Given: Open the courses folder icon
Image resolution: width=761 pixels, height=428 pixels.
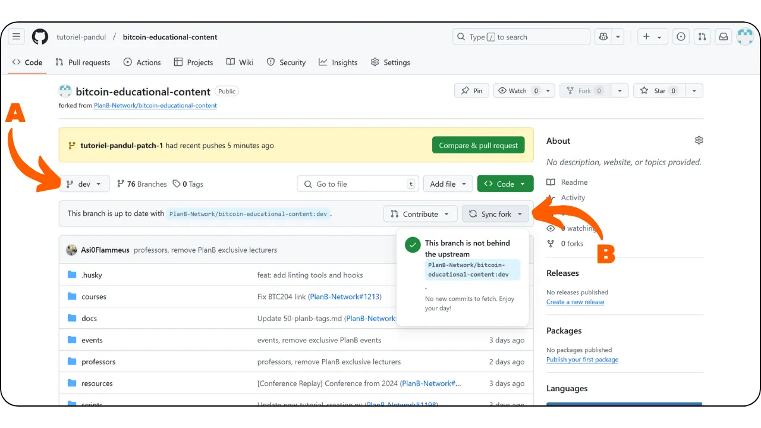Looking at the screenshot, I should pyautogui.click(x=72, y=297).
